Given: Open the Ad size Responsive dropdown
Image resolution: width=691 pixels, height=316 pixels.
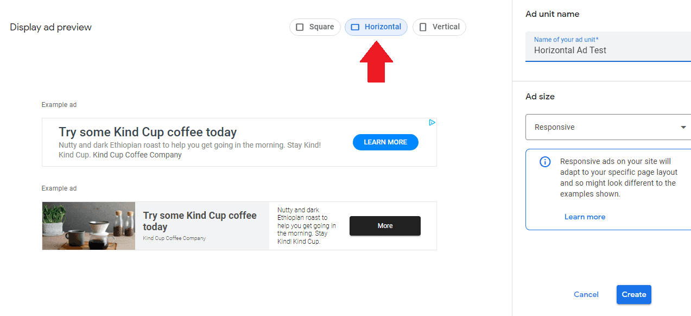Looking at the screenshot, I should tap(603, 127).
